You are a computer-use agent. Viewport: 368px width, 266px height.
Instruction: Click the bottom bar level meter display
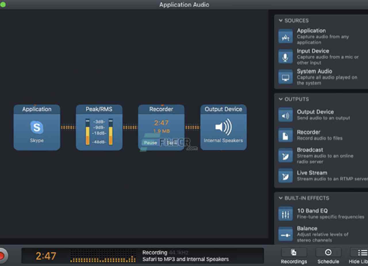click(103, 256)
